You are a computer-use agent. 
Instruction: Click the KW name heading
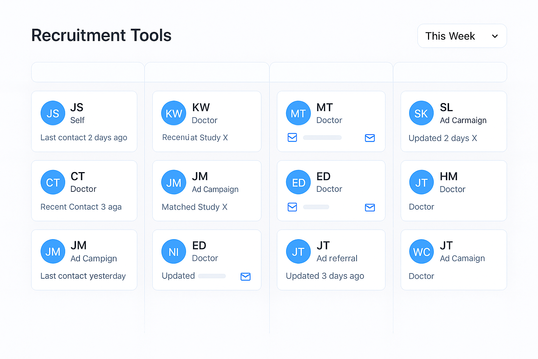tap(201, 107)
